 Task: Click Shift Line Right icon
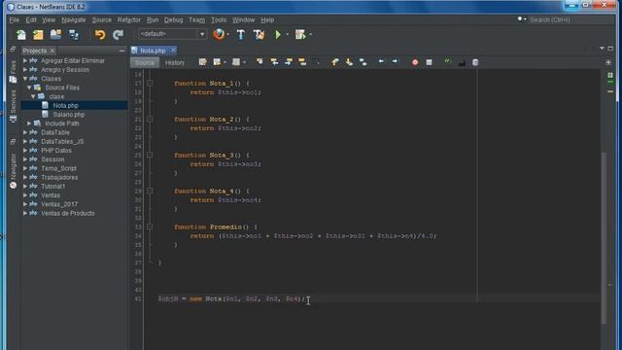click(x=396, y=61)
